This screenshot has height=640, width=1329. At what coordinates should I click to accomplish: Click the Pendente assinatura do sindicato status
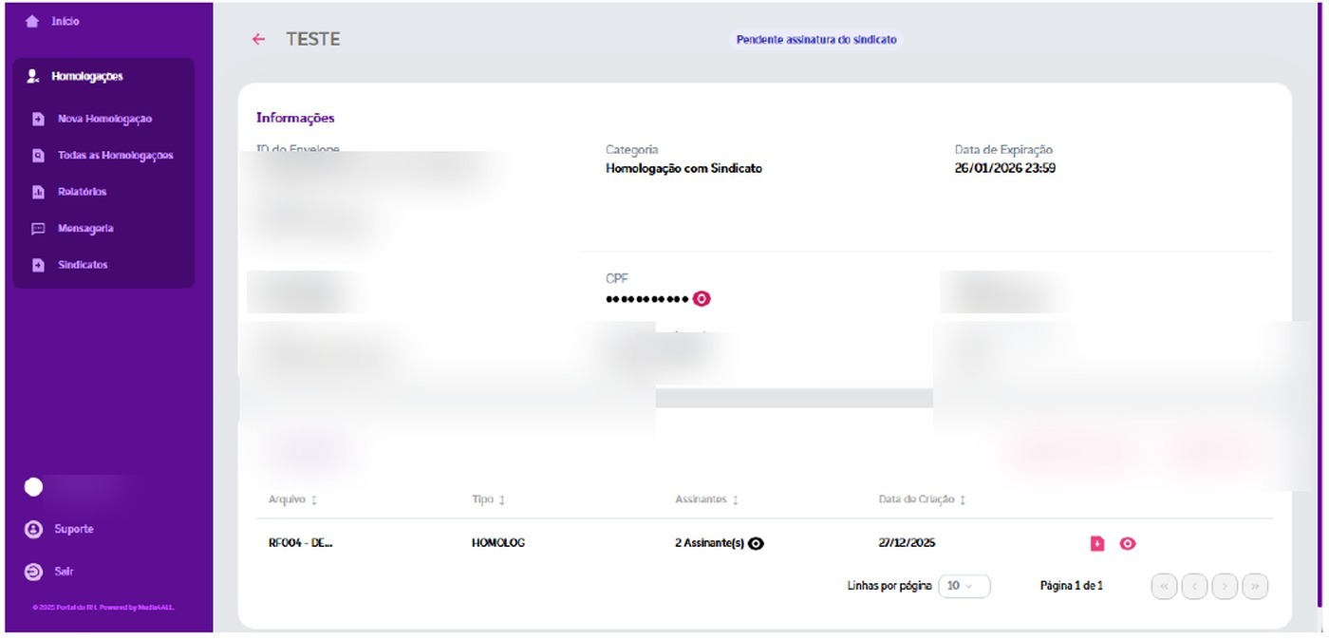point(816,40)
